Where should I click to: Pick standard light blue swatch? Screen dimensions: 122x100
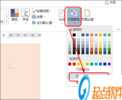click(x=96, y=64)
